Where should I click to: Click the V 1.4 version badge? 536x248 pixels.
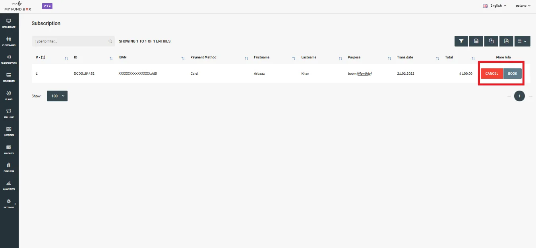pos(47,6)
